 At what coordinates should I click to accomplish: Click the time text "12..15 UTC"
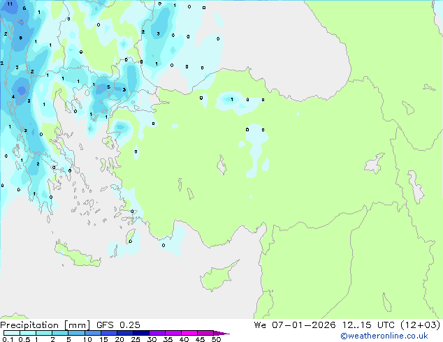tap(368, 325)
